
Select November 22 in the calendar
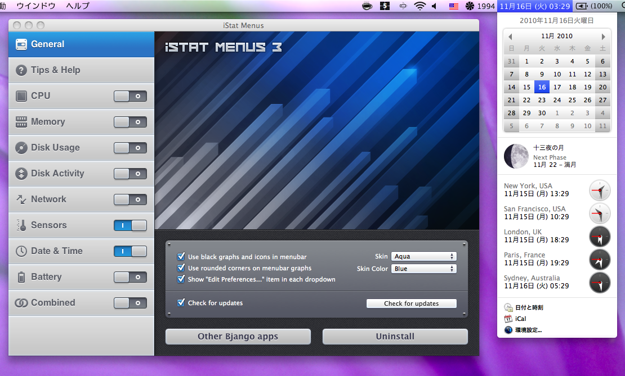point(526,100)
